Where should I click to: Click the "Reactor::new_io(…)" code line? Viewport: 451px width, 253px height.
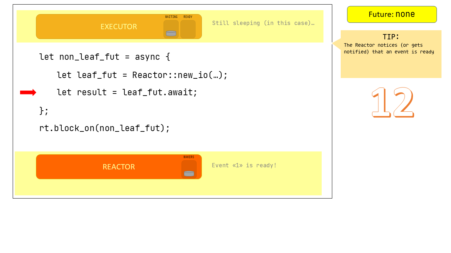142,75
